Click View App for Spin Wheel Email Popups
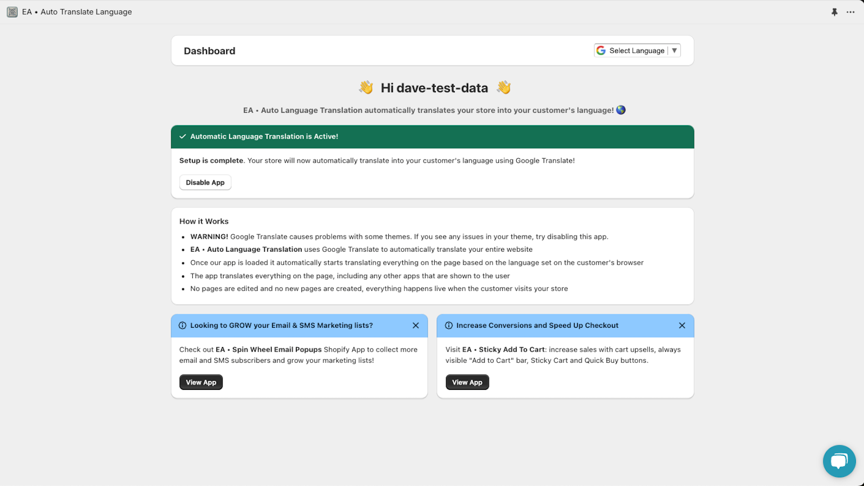This screenshot has height=486, width=864. [x=201, y=382]
